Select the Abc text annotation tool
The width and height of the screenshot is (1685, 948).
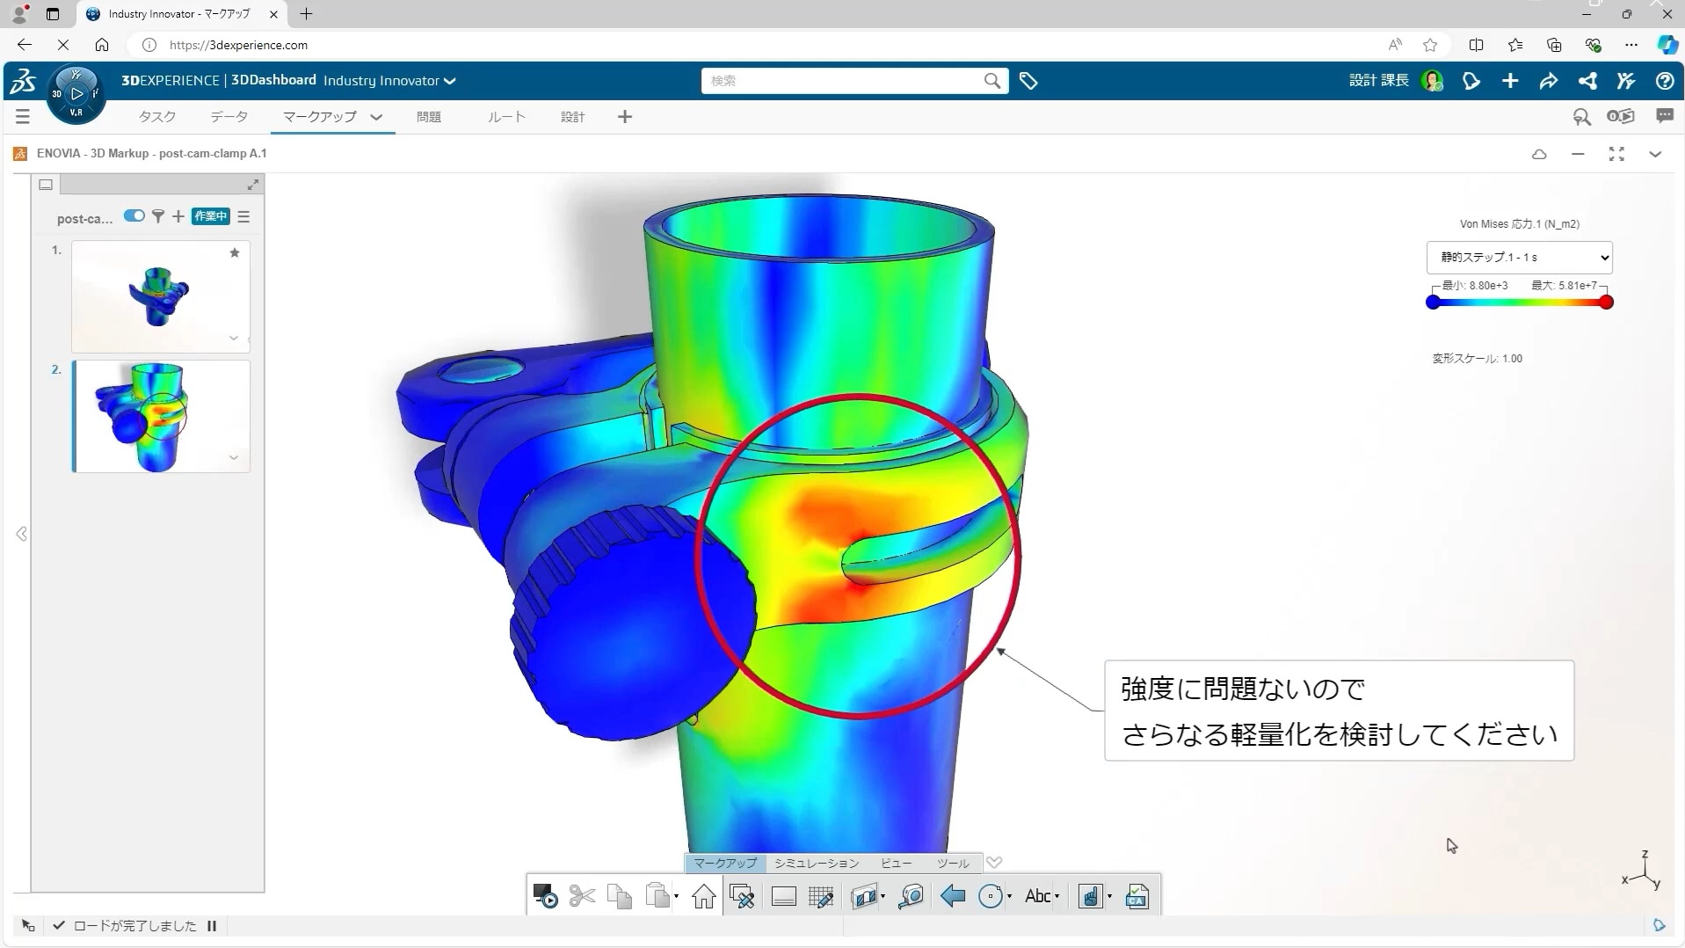click(x=1037, y=896)
